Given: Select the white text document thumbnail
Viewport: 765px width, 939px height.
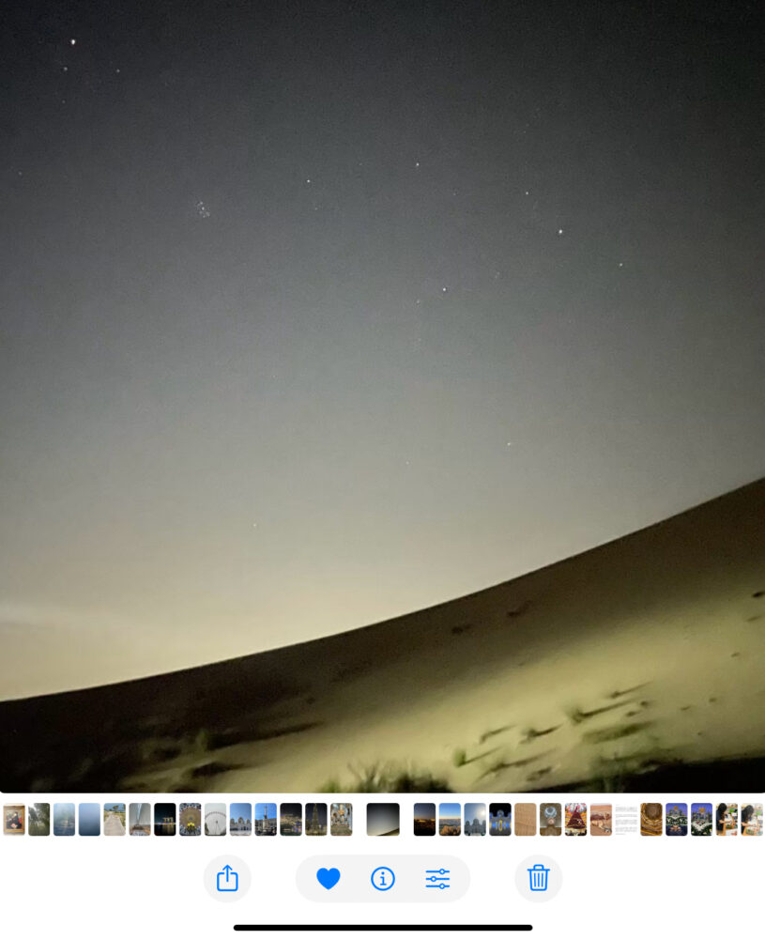Looking at the screenshot, I should pyautogui.click(x=626, y=819).
